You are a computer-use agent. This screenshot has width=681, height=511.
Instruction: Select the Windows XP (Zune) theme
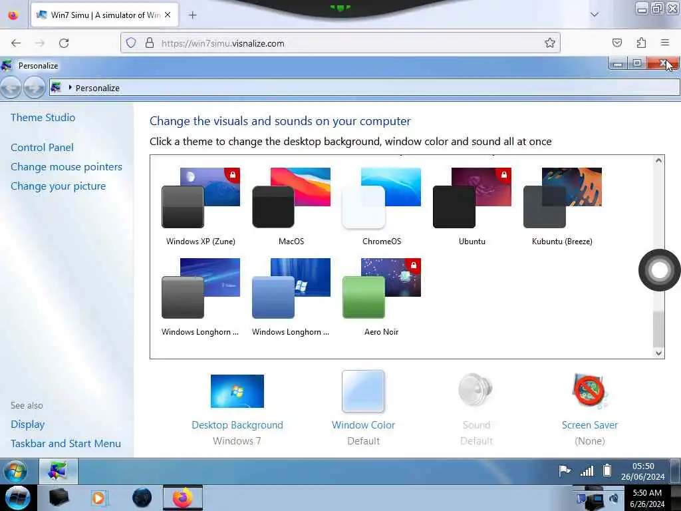(201, 207)
